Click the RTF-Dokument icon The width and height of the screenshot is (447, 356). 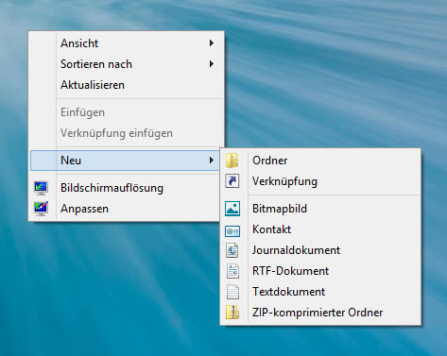click(232, 271)
